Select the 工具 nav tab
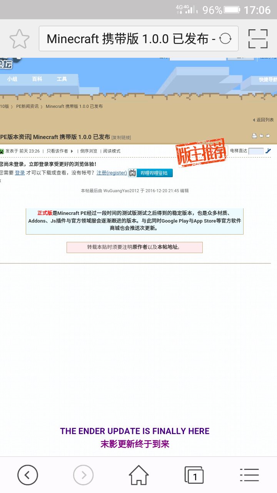Screen dimensions: 277x493 click(x=62, y=79)
